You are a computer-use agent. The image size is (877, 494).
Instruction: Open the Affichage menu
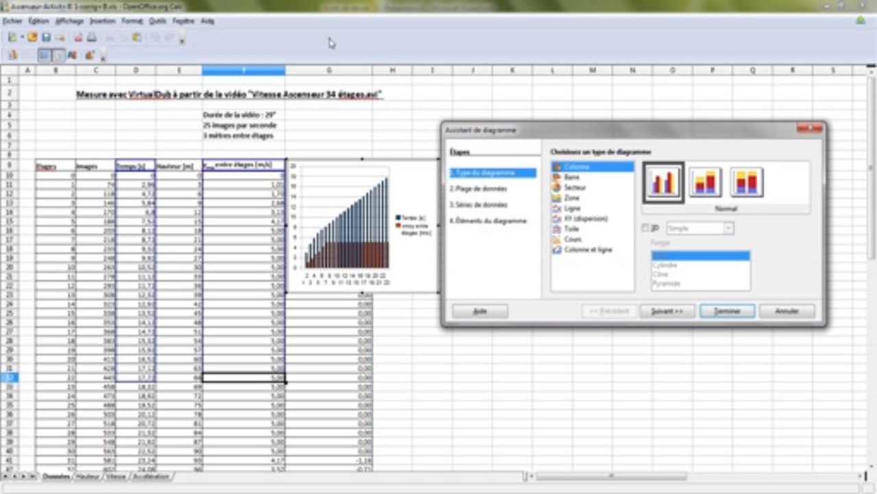point(69,21)
